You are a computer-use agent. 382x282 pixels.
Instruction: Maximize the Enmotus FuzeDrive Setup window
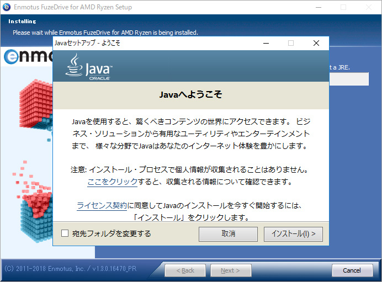(343, 7)
